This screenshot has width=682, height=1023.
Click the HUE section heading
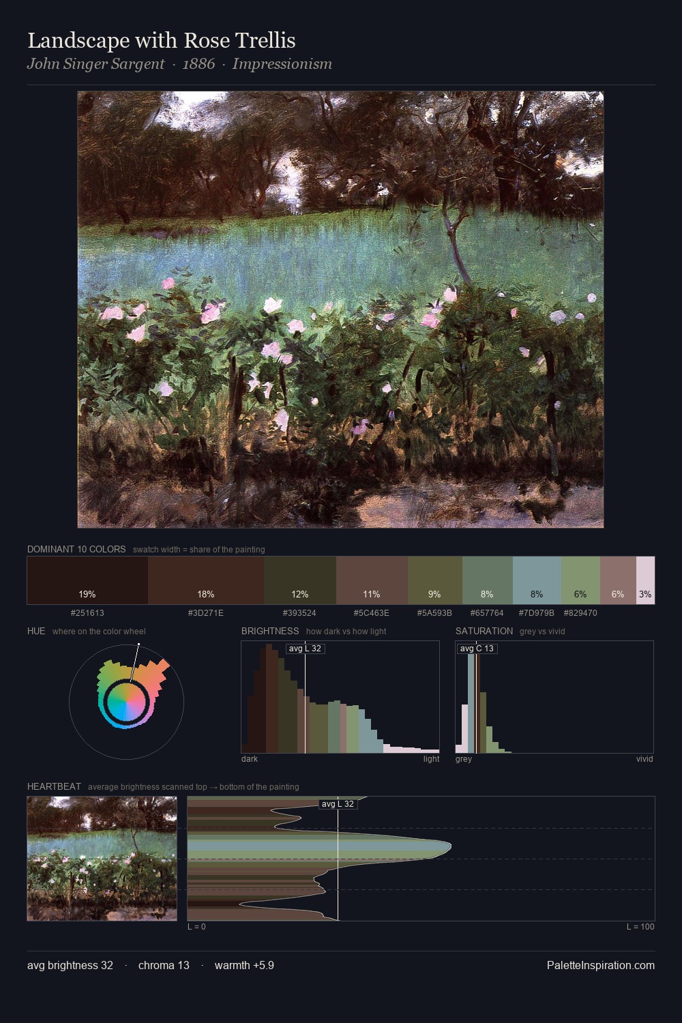[x=36, y=631]
